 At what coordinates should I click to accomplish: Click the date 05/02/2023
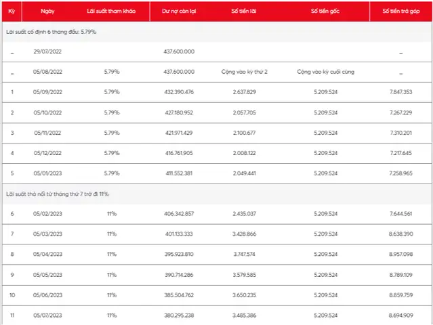pyautogui.click(x=47, y=213)
